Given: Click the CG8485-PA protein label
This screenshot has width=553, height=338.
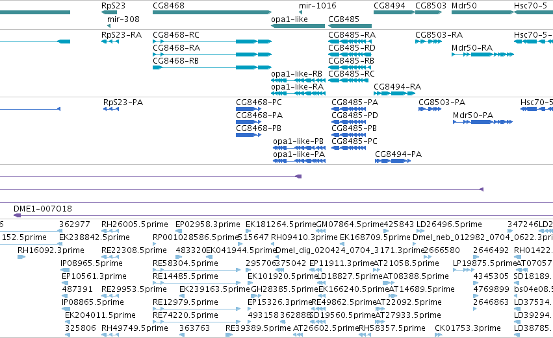Looking at the screenshot, I should click(x=355, y=103).
